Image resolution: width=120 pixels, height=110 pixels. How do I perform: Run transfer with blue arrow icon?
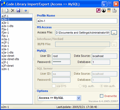click(26, 11)
